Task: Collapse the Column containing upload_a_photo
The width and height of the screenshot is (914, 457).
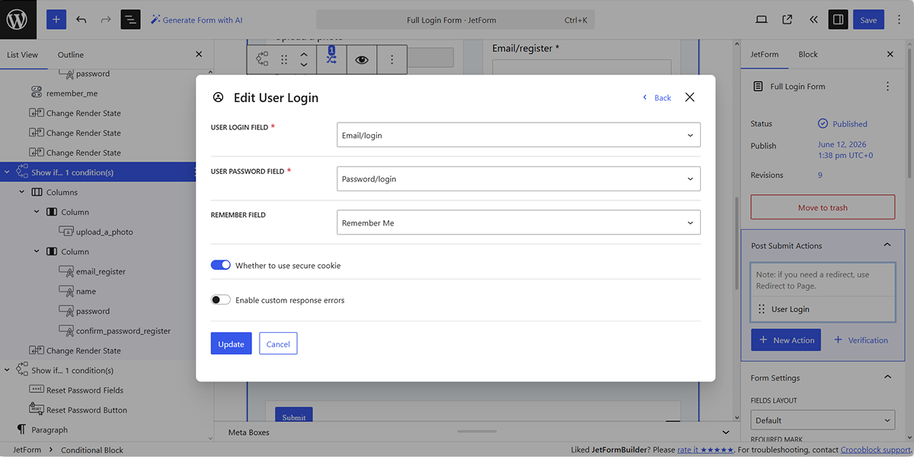Action: pyautogui.click(x=37, y=212)
